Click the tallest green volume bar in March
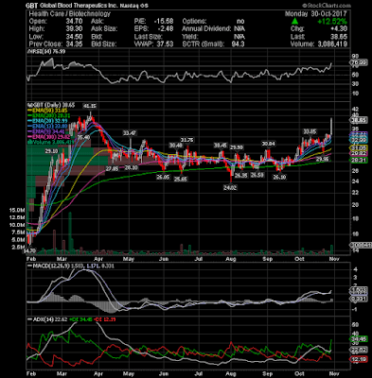 [x=70, y=233]
